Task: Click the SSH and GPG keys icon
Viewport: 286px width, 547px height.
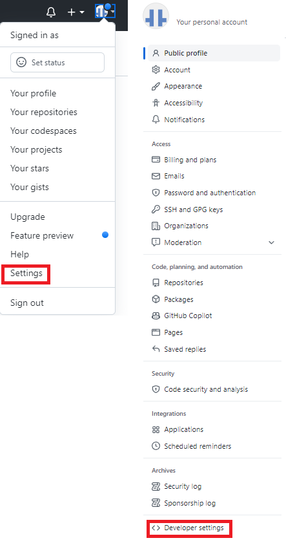Action: coord(156,209)
